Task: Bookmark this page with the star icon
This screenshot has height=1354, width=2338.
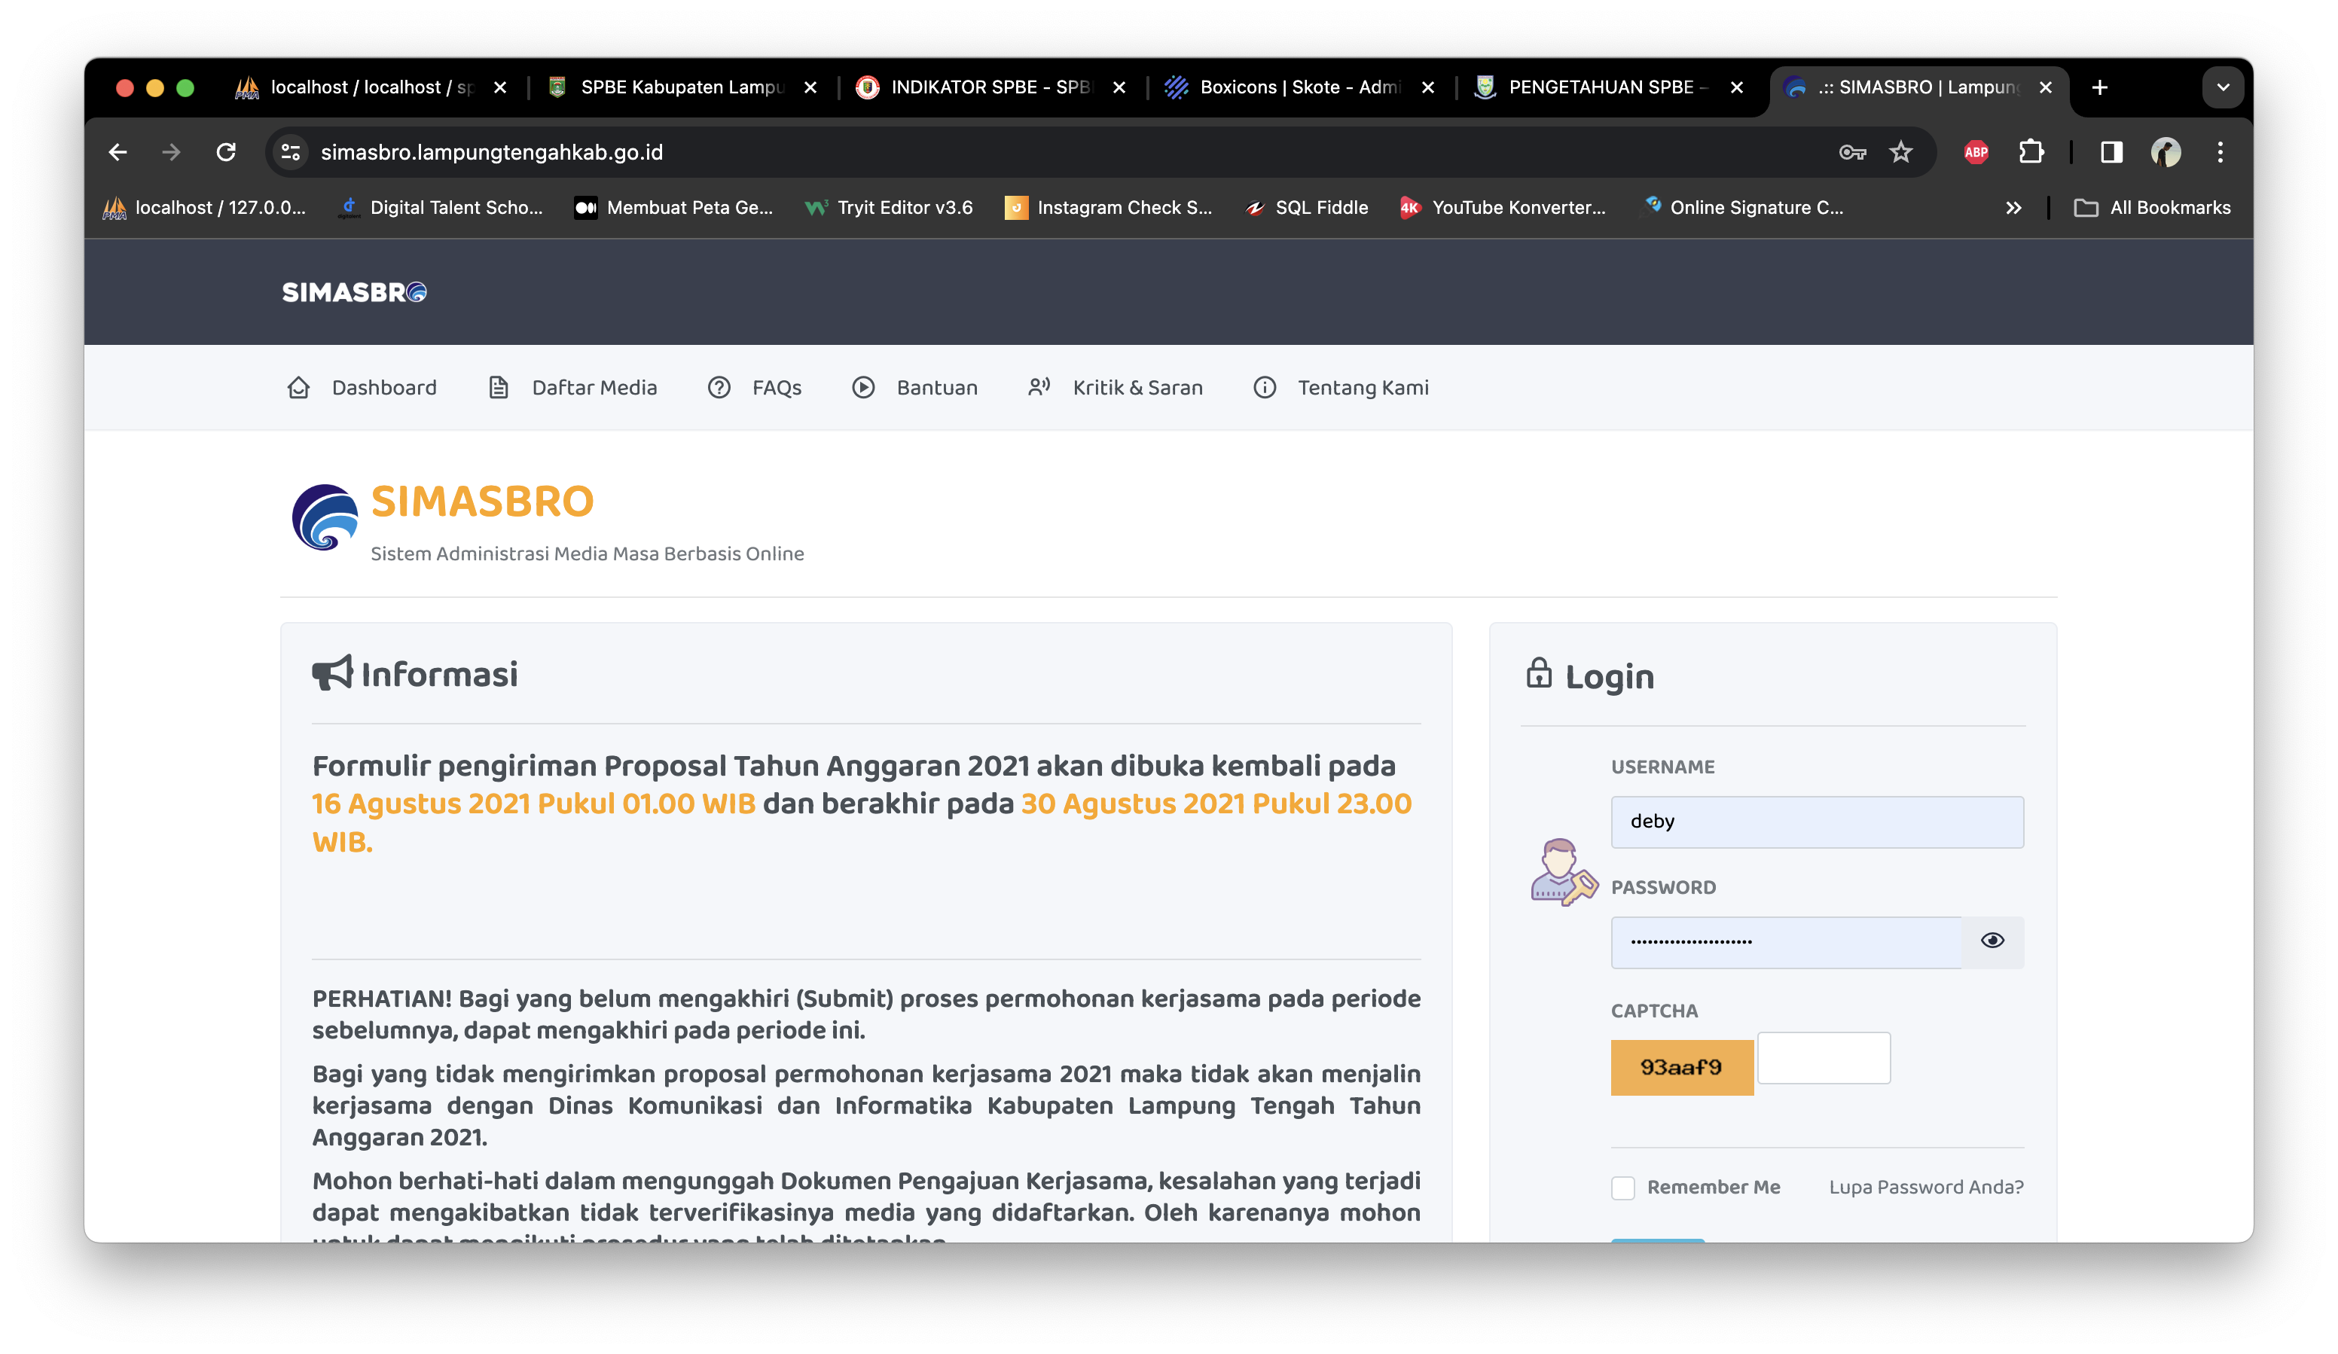Action: tap(1901, 152)
